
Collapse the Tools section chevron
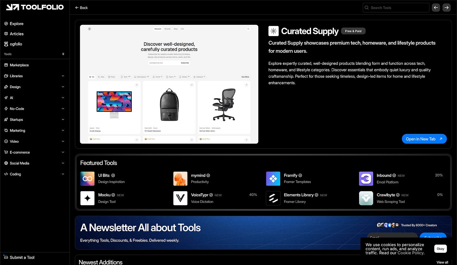point(63,54)
